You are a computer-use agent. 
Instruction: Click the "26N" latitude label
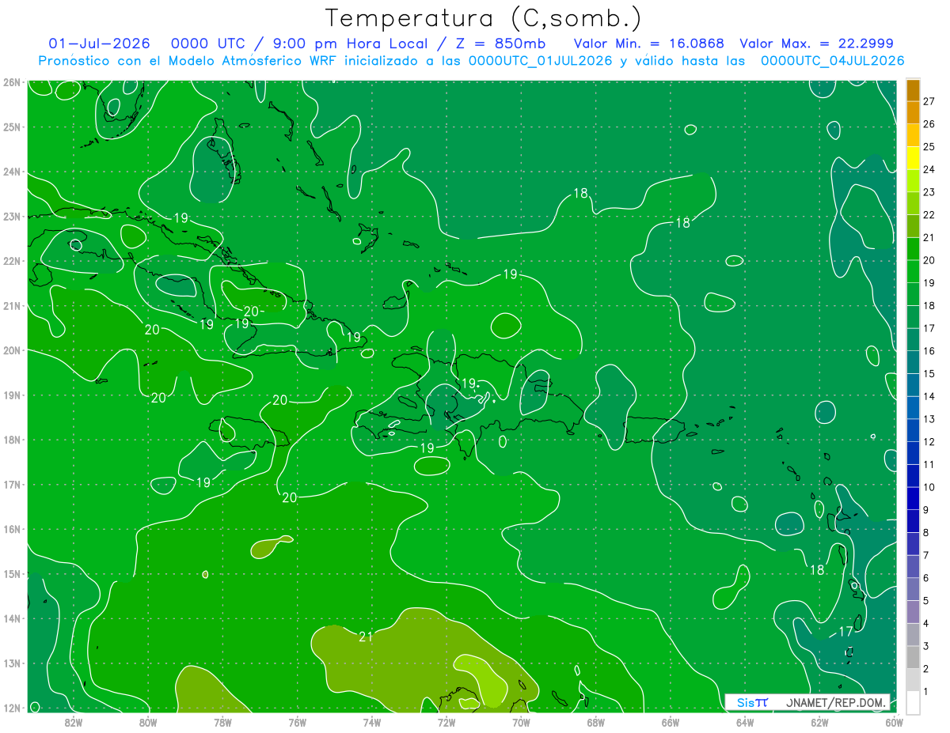pyautogui.click(x=11, y=82)
